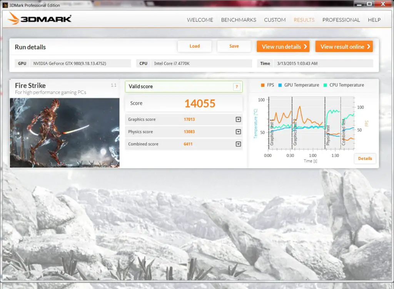Expand the Graphics score details

[x=238, y=119]
